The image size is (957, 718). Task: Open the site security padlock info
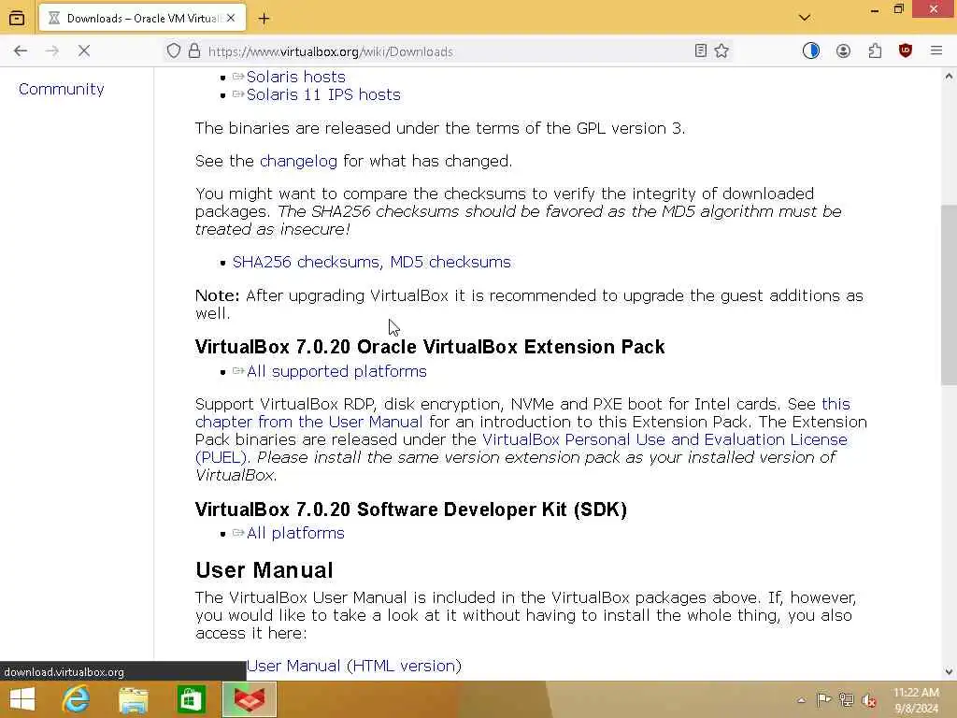pos(194,50)
